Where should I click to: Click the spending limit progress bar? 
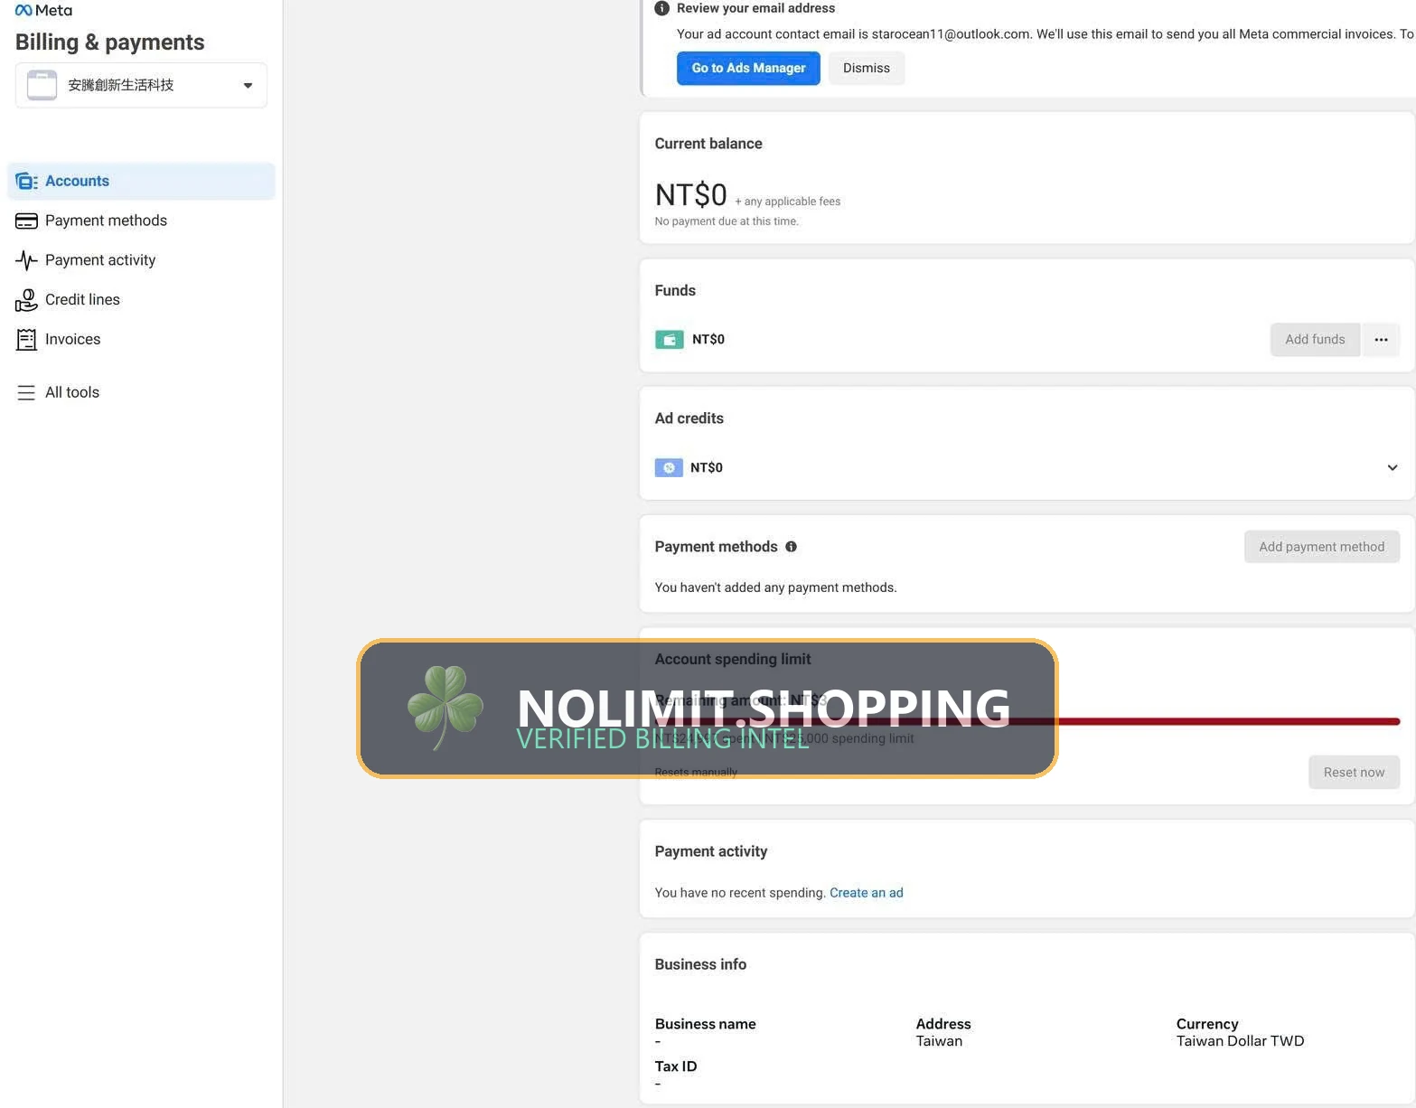(x=1027, y=721)
